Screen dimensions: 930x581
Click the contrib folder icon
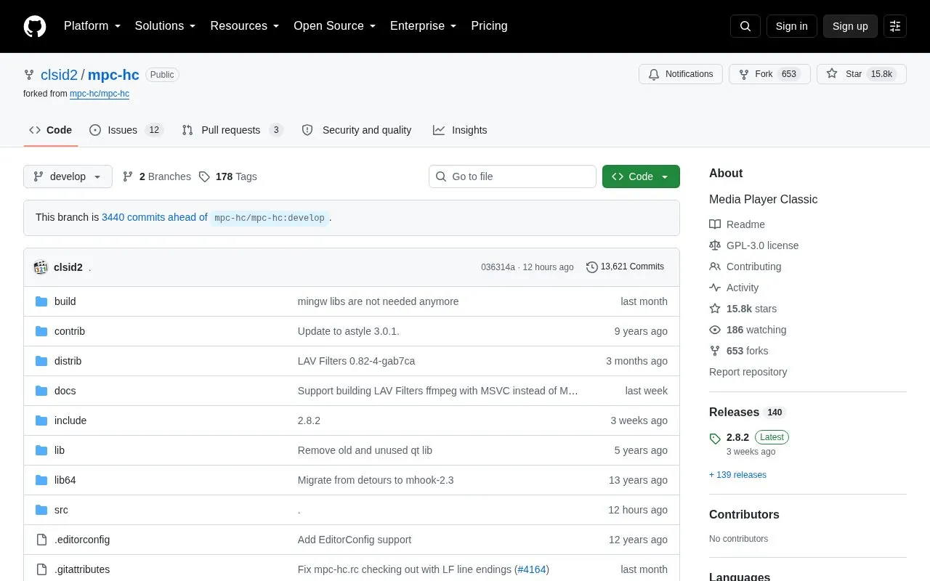tap(41, 331)
